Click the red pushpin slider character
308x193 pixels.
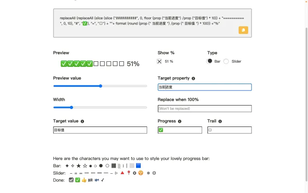click(x=128, y=173)
